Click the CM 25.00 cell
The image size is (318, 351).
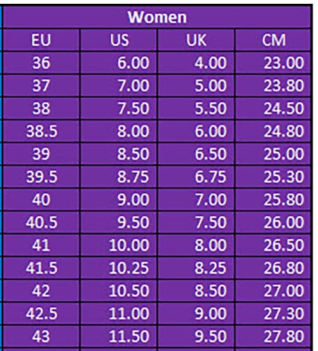(273, 154)
